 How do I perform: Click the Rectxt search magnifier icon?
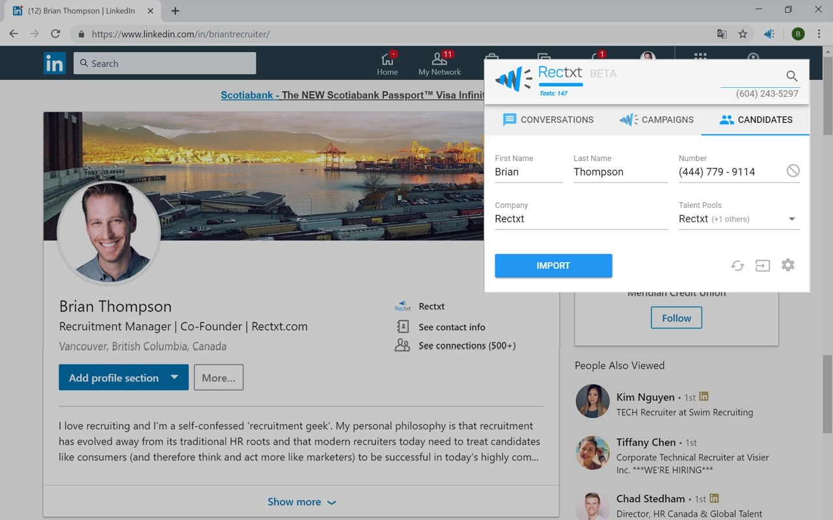tap(791, 76)
